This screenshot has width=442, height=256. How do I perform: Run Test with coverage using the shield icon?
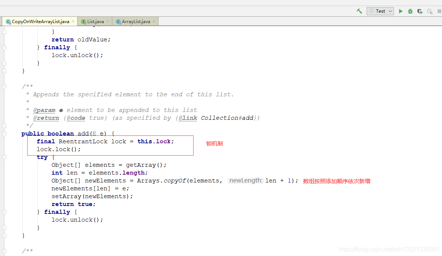tap(420, 11)
